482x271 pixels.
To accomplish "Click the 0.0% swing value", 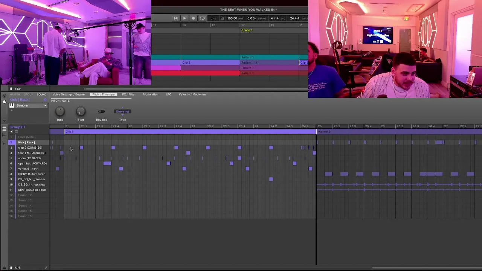I will pos(251,18).
